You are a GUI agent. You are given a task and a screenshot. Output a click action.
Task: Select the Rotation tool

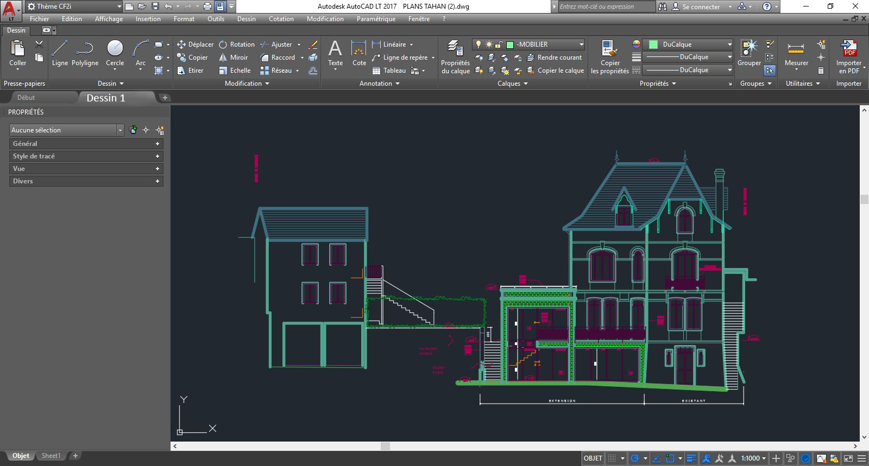click(237, 44)
